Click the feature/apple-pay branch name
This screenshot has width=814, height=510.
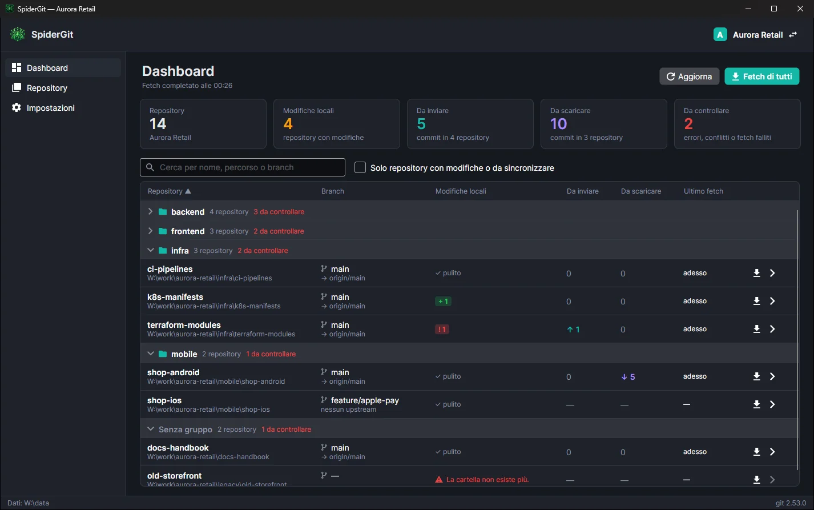(365, 400)
